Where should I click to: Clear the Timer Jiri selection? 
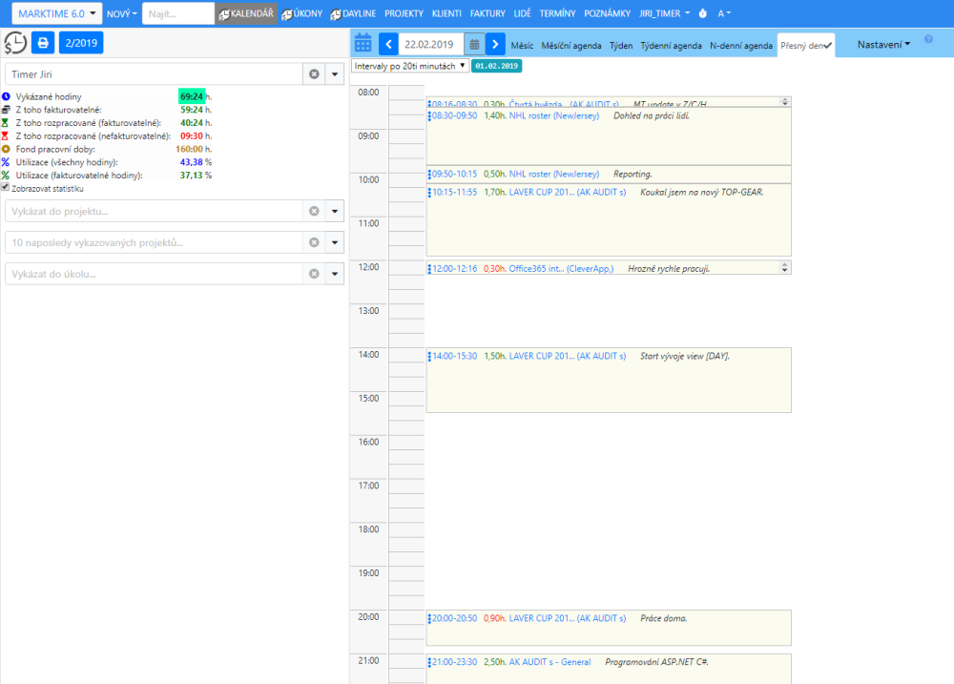click(313, 74)
